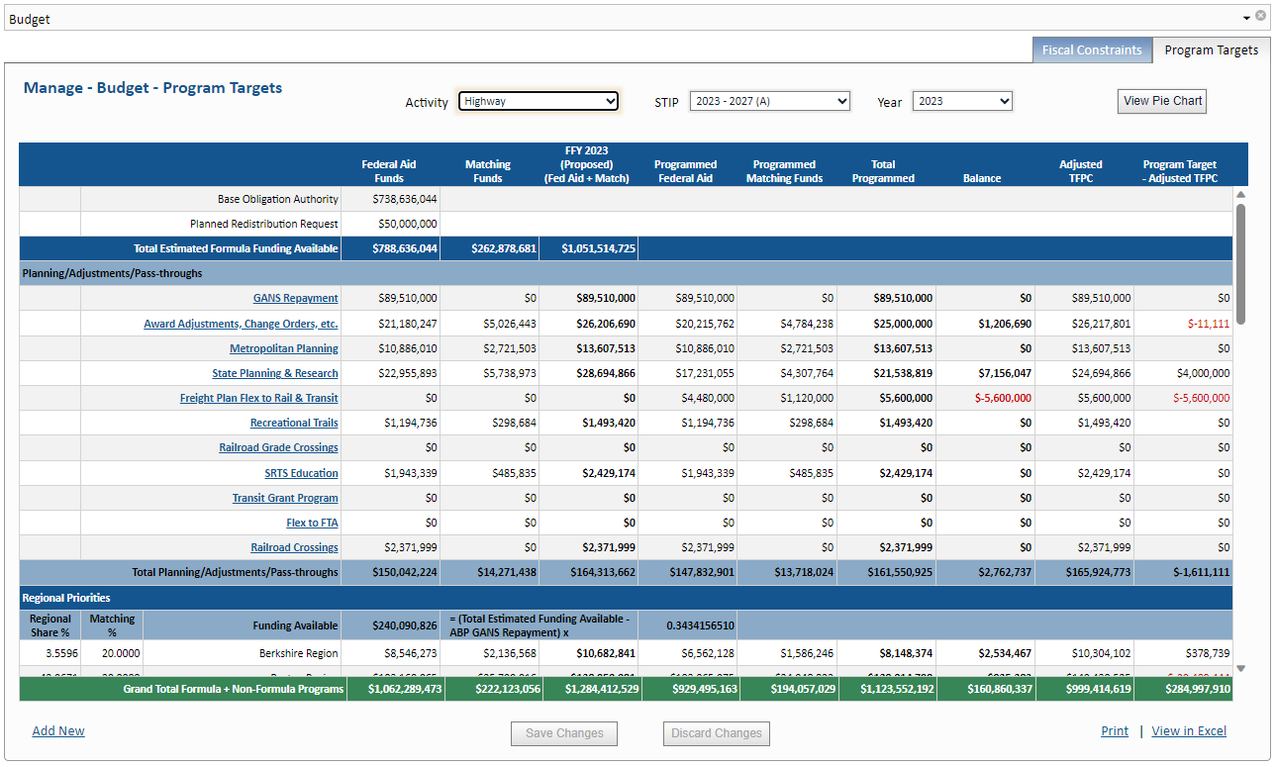The width and height of the screenshot is (1276, 767).
Task: Open the GANS Repayment details
Action: coord(294,298)
